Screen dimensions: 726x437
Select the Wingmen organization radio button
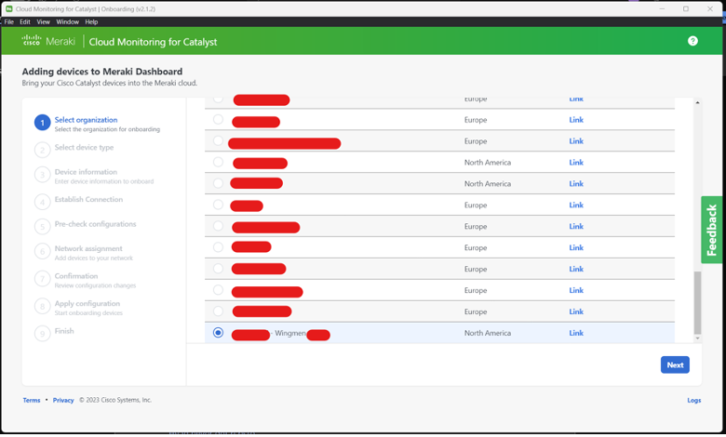click(218, 333)
